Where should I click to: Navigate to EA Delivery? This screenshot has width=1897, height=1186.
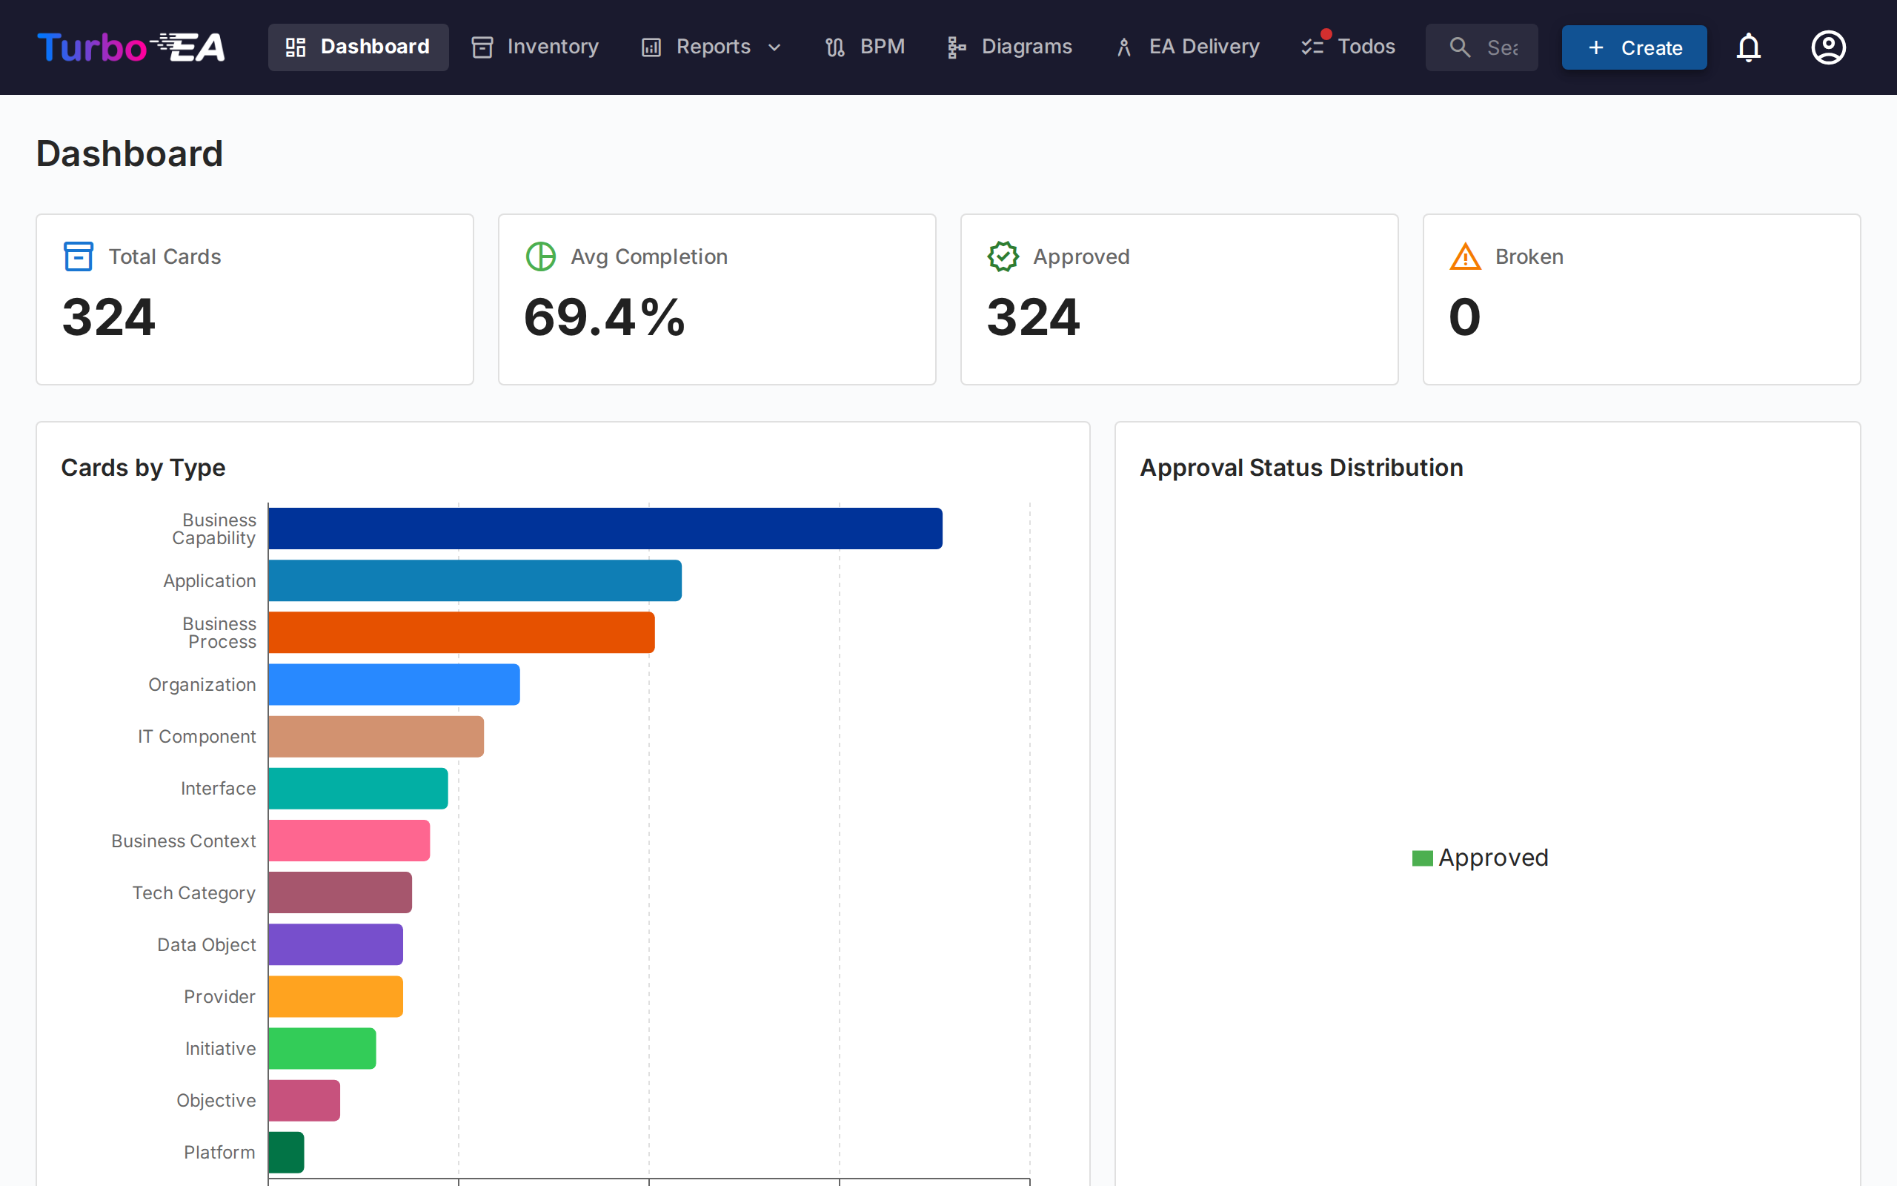coord(1188,47)
